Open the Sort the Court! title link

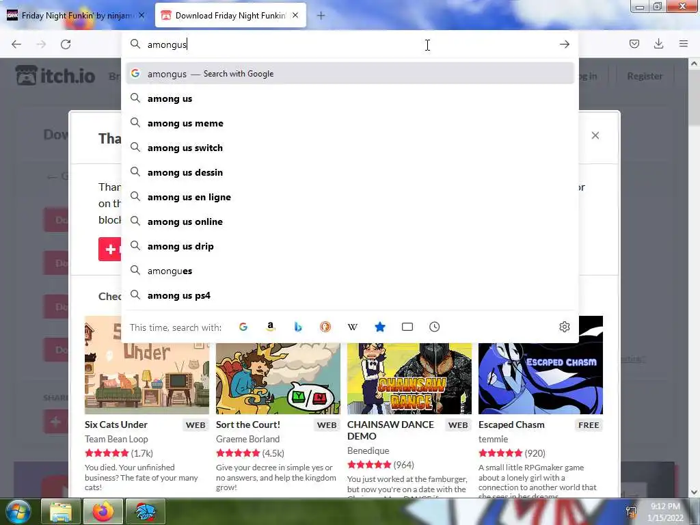coord(248,425)
